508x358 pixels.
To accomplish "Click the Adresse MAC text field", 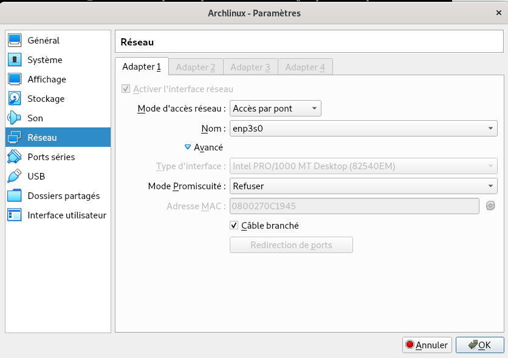I will (x=354, y=206).
